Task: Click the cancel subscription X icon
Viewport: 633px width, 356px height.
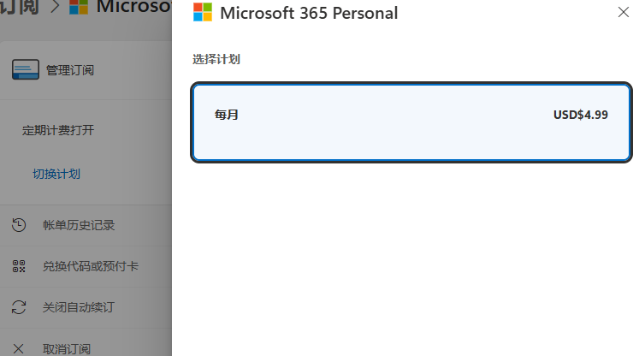Action: tap(18, 348)
